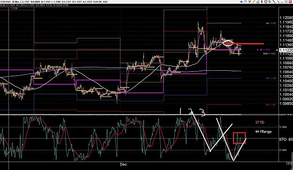Click the blue support level label near 1.104
This screenshot has height=170, width=293.
(x=271, y=79)
